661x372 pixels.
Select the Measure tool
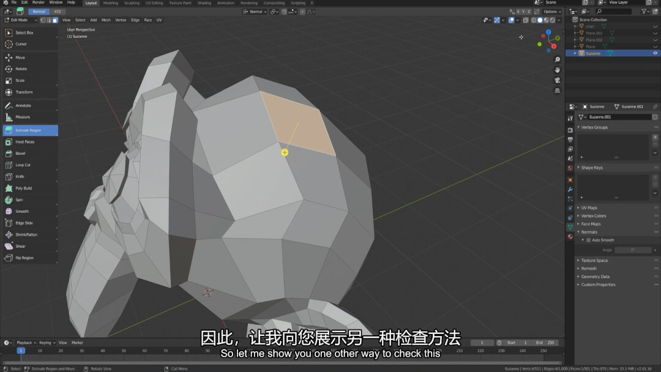point(30,117)
